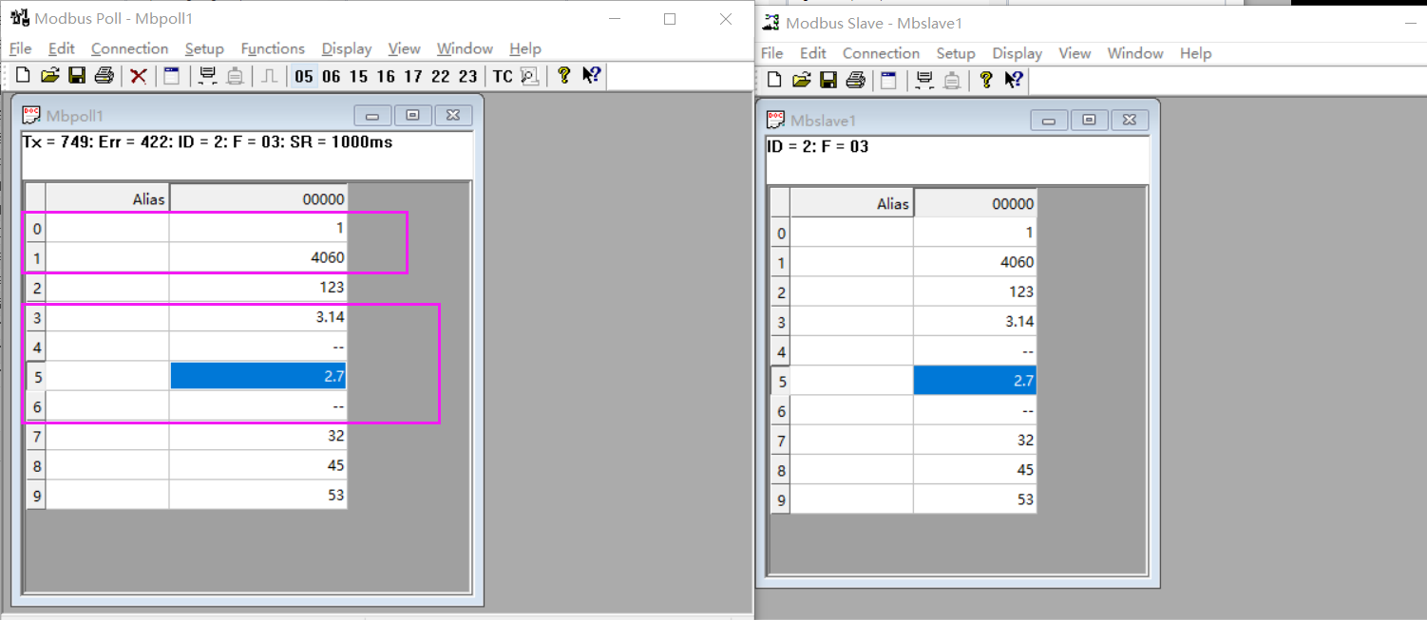
Task: Click Disconnect icon in Modbus Poll toolbar
Action: [x=235, y=76]
